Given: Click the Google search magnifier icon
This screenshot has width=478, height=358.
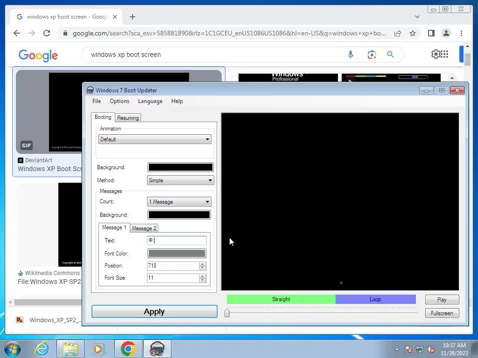Looking at the screenshot, I should click(x=390, y=55).
